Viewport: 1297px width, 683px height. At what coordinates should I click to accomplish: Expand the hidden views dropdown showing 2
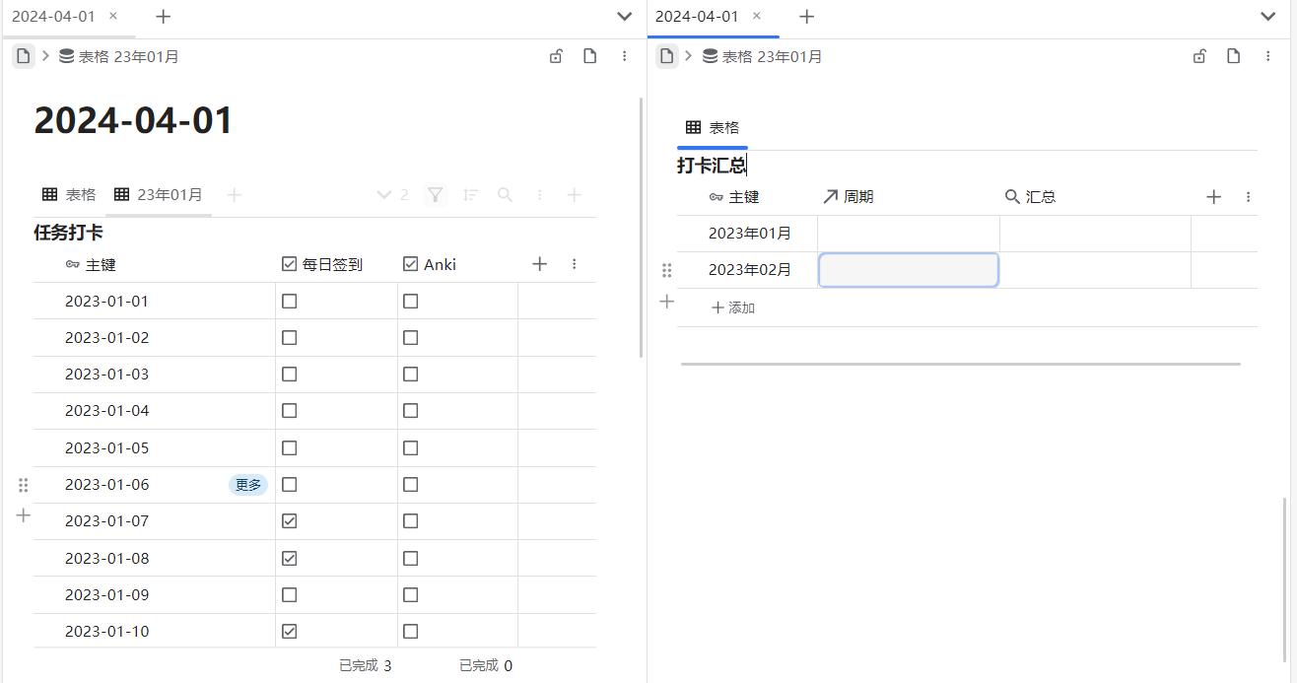coord(393,195)
